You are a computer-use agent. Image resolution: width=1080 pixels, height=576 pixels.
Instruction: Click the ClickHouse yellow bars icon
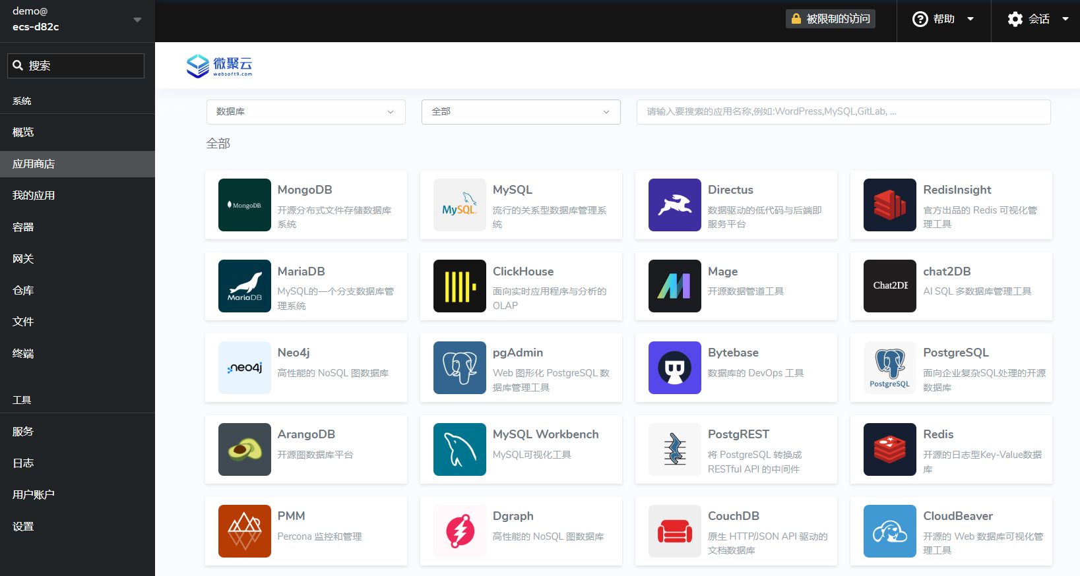pyautogui.click(x=459, y=286)
